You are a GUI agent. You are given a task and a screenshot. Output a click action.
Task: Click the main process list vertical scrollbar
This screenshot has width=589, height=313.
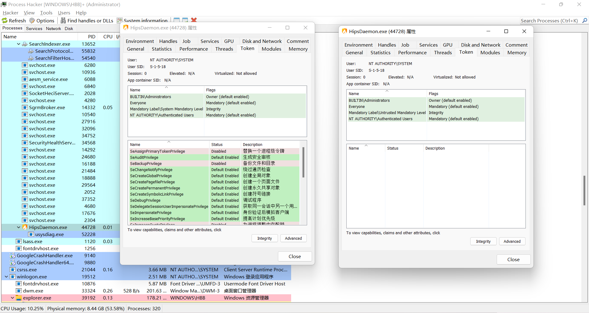point(584,190)
